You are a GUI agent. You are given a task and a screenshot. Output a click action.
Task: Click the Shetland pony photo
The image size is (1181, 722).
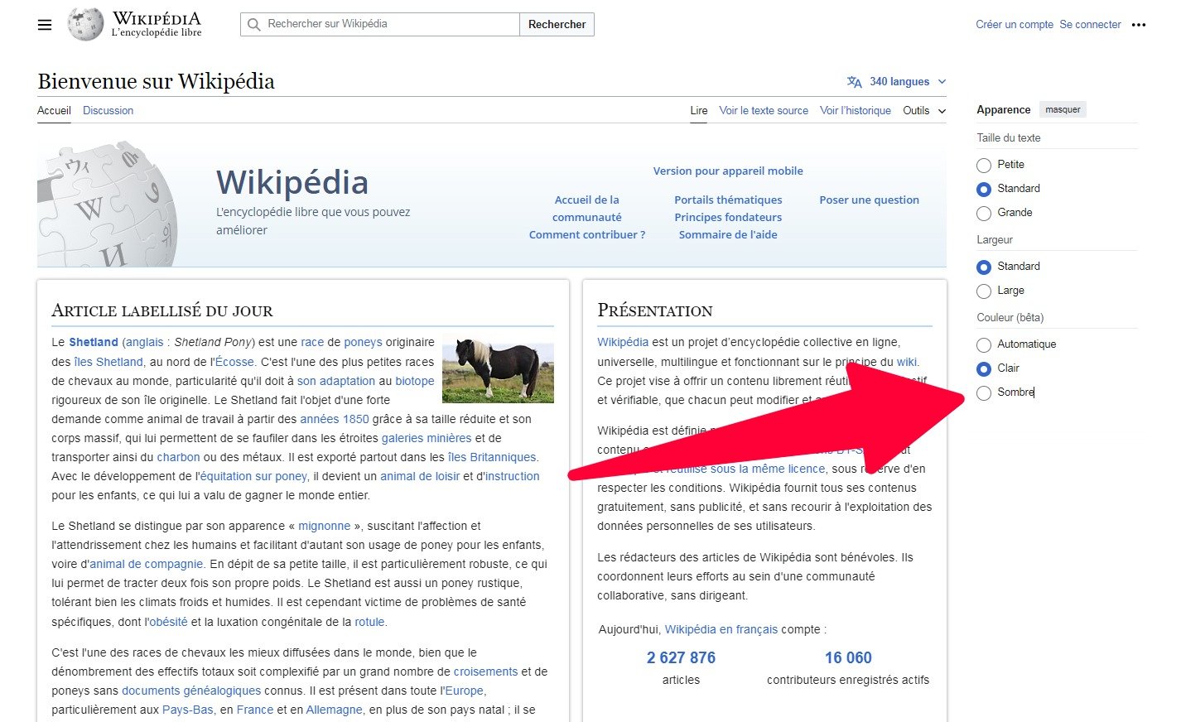498,370
